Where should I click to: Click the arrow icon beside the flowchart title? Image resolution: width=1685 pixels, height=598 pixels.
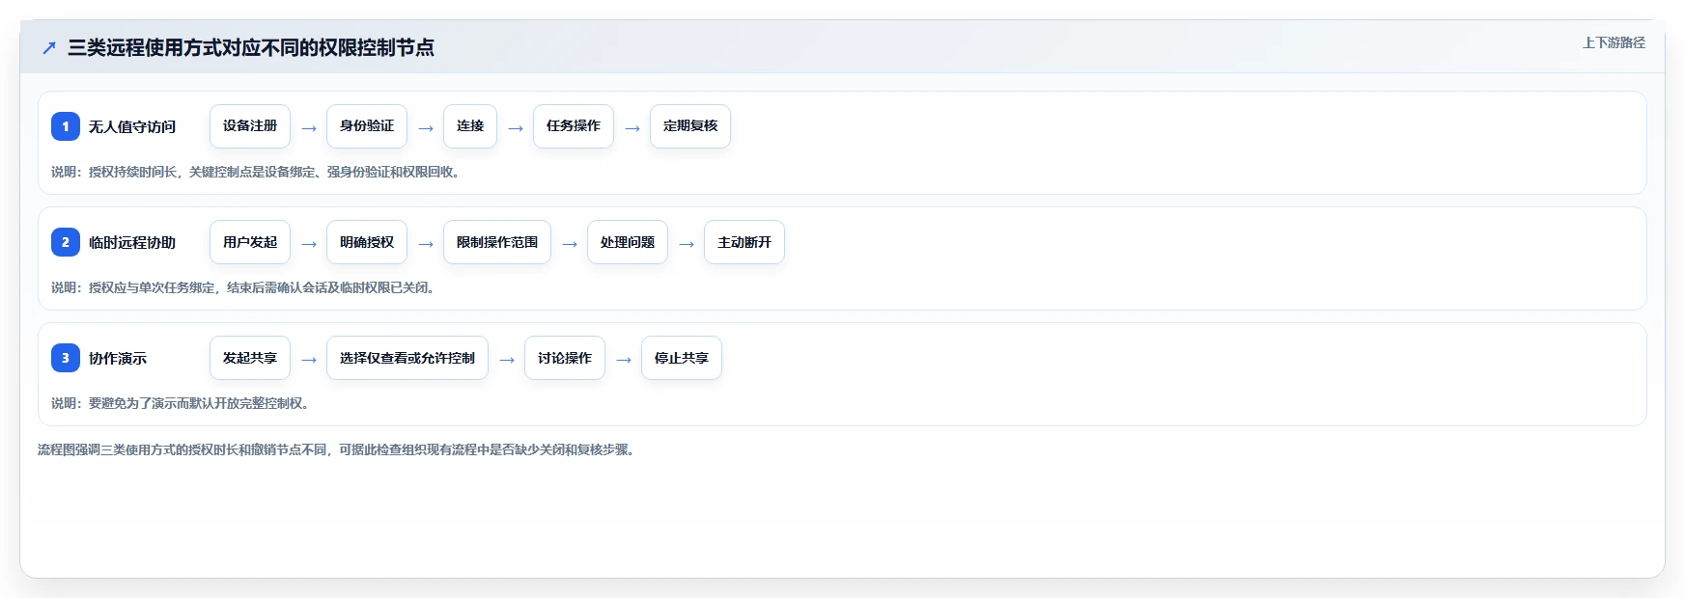coord(49,47)
